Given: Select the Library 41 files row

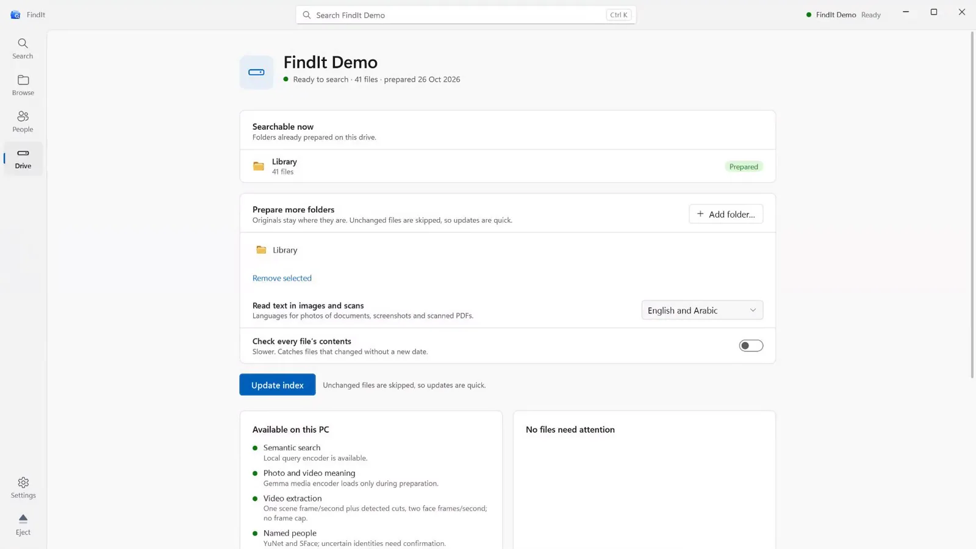Looking at the screenshot, I should click(x=508, y=166).
